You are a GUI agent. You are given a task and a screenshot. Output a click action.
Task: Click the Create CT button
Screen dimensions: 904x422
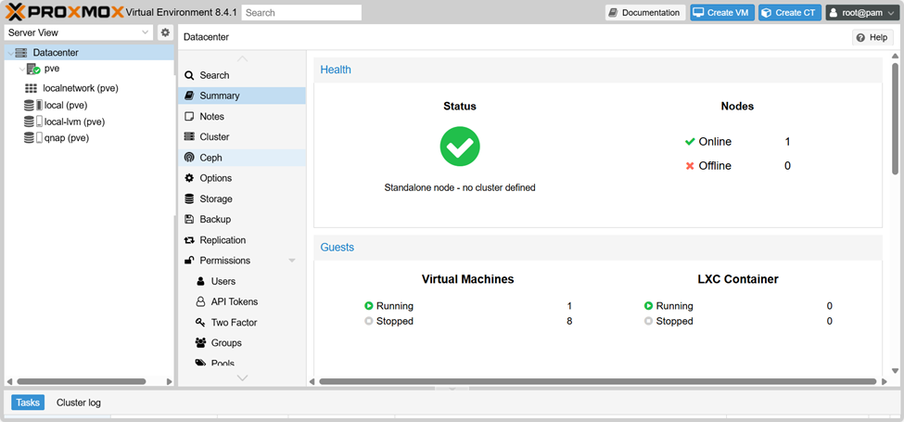point(789,13)
